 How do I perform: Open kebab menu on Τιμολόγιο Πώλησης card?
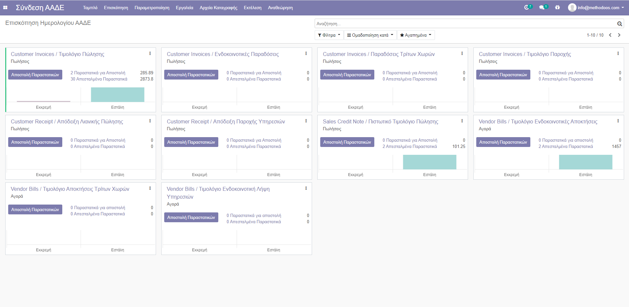point(150,54)
